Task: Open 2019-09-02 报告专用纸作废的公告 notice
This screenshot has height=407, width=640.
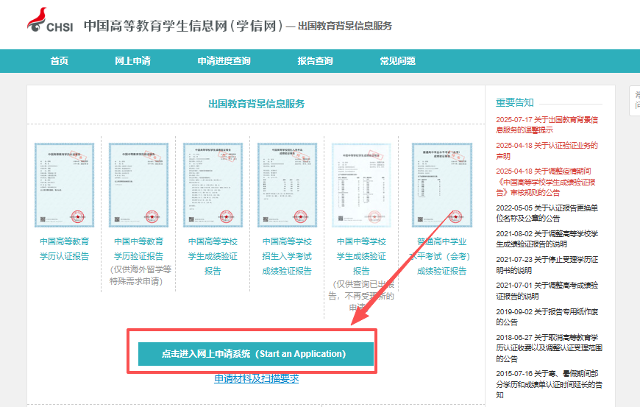Action: [547, 316]
